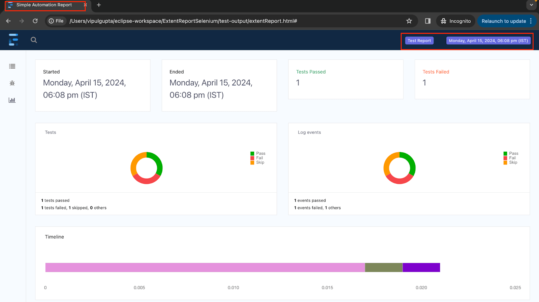Click '1 tests passed' summary text
This screenshot has height=302, width=539.
click(55, 200)
